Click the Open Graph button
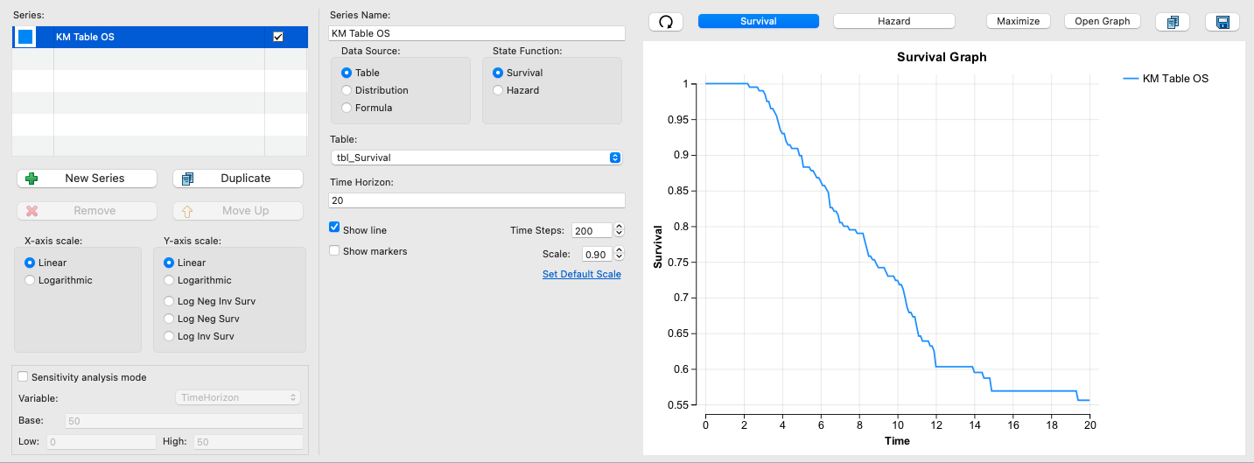Image resolution: width=1254 pixels, height=463 pixels. [1103, 21]
